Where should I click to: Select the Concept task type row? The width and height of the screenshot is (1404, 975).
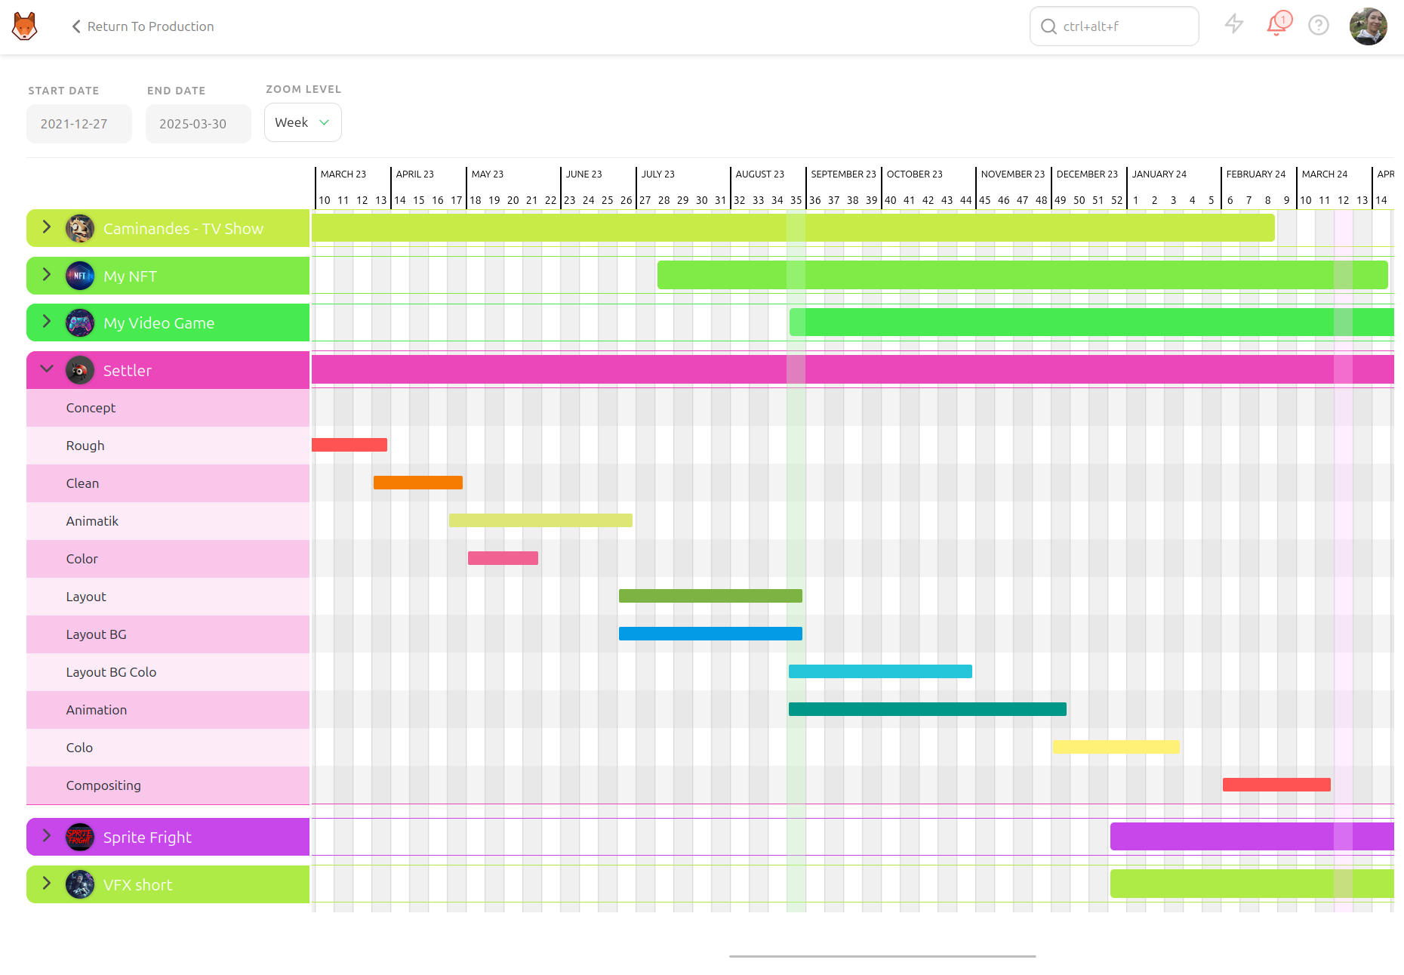168,408
